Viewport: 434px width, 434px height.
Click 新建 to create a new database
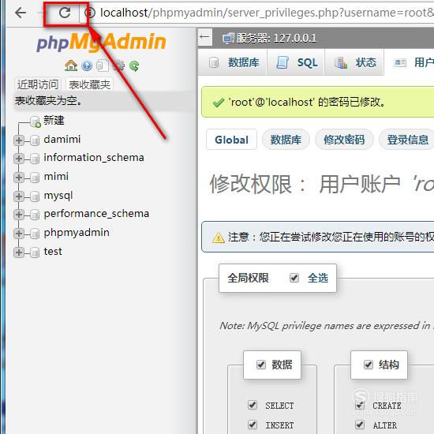click(x=54, y=121)
